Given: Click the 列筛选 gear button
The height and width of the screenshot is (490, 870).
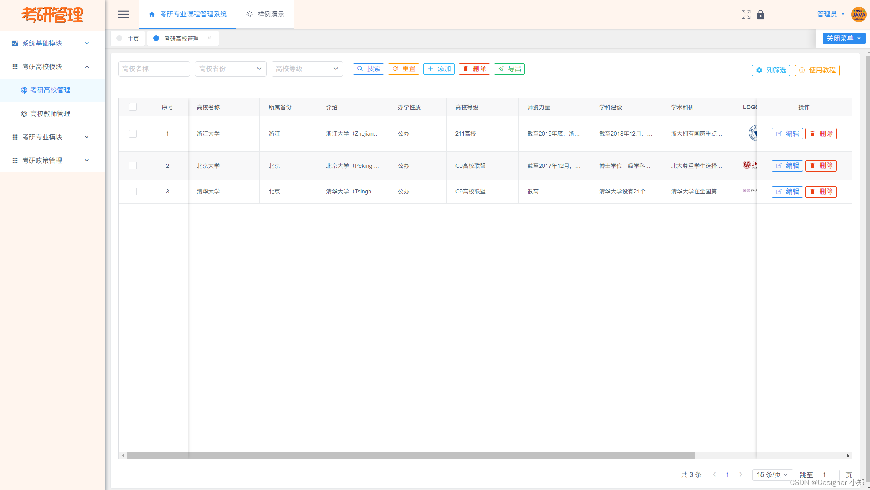Looking at the screenshot, I should [x=771, y=70].
